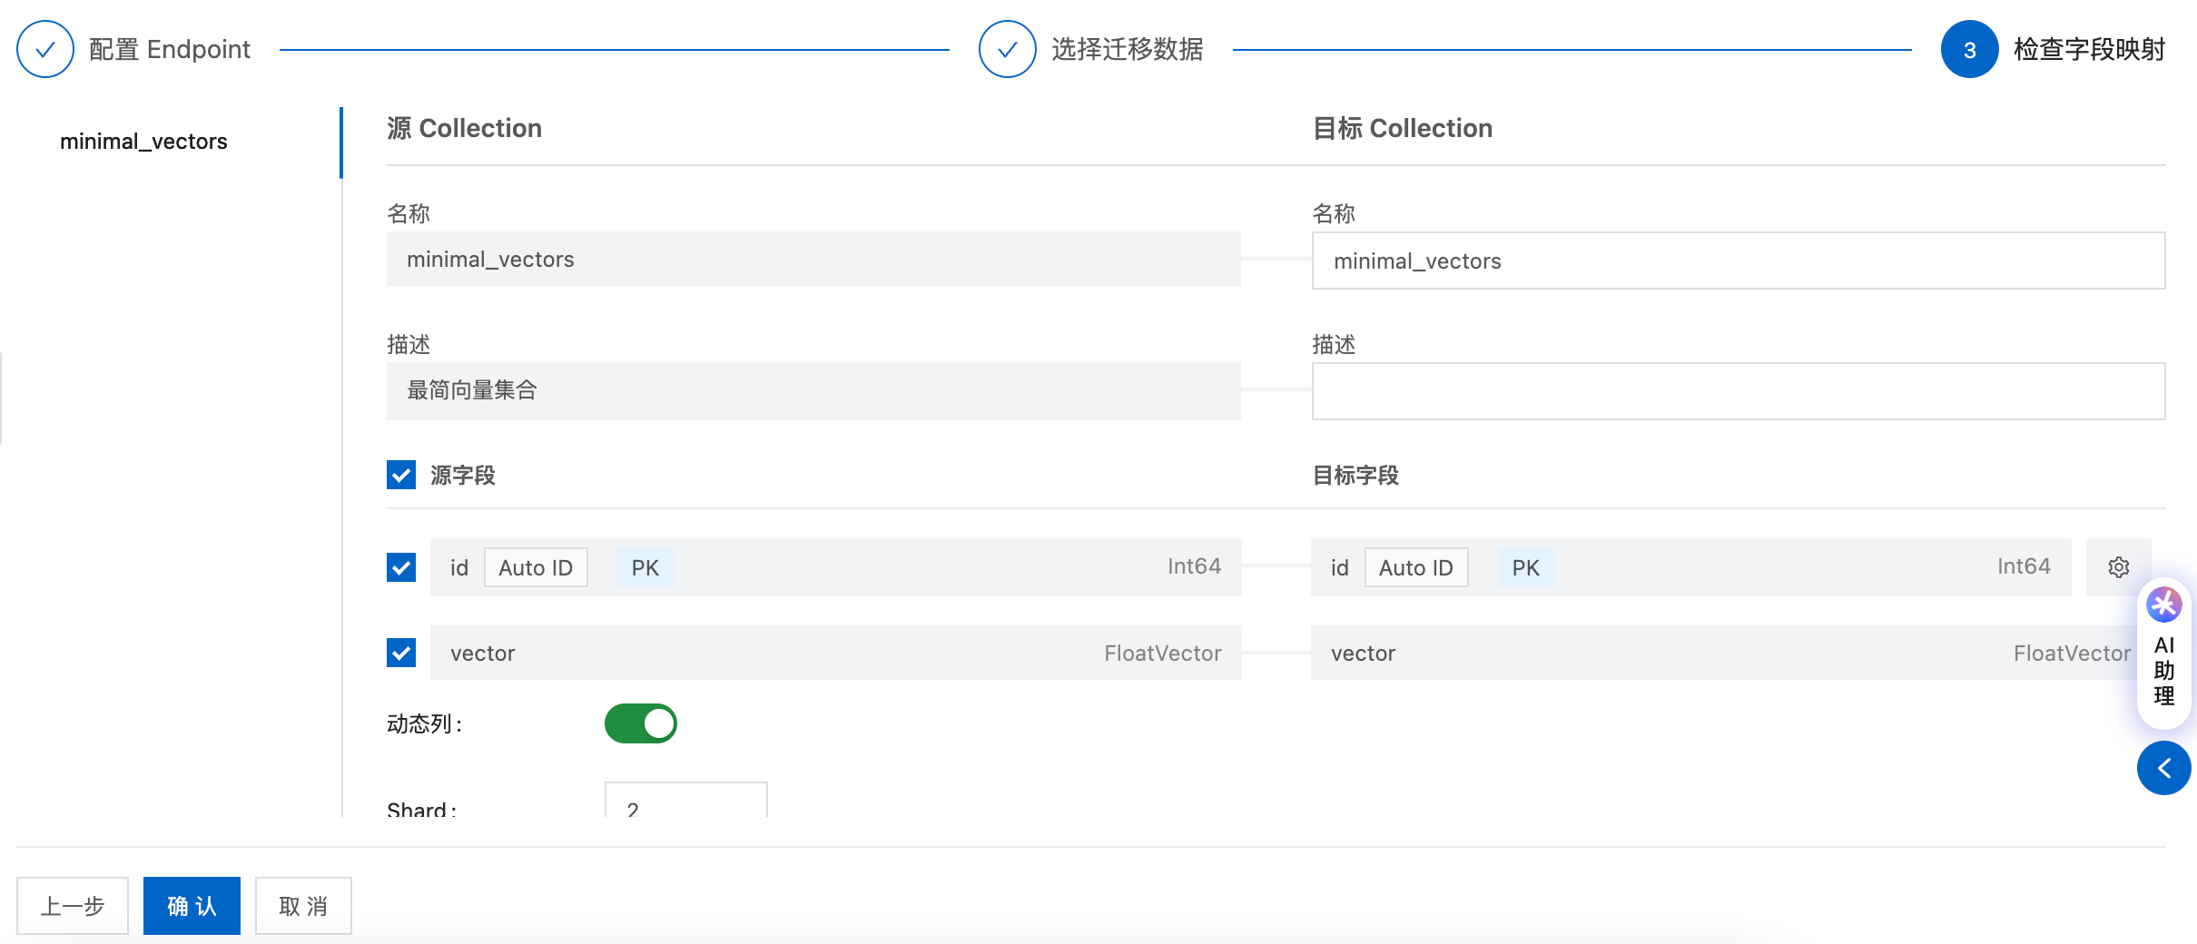Click the 配置 Endpoint step checkmark icon
Viewport: 2197px width, 944px height.
tap(45, 49)
